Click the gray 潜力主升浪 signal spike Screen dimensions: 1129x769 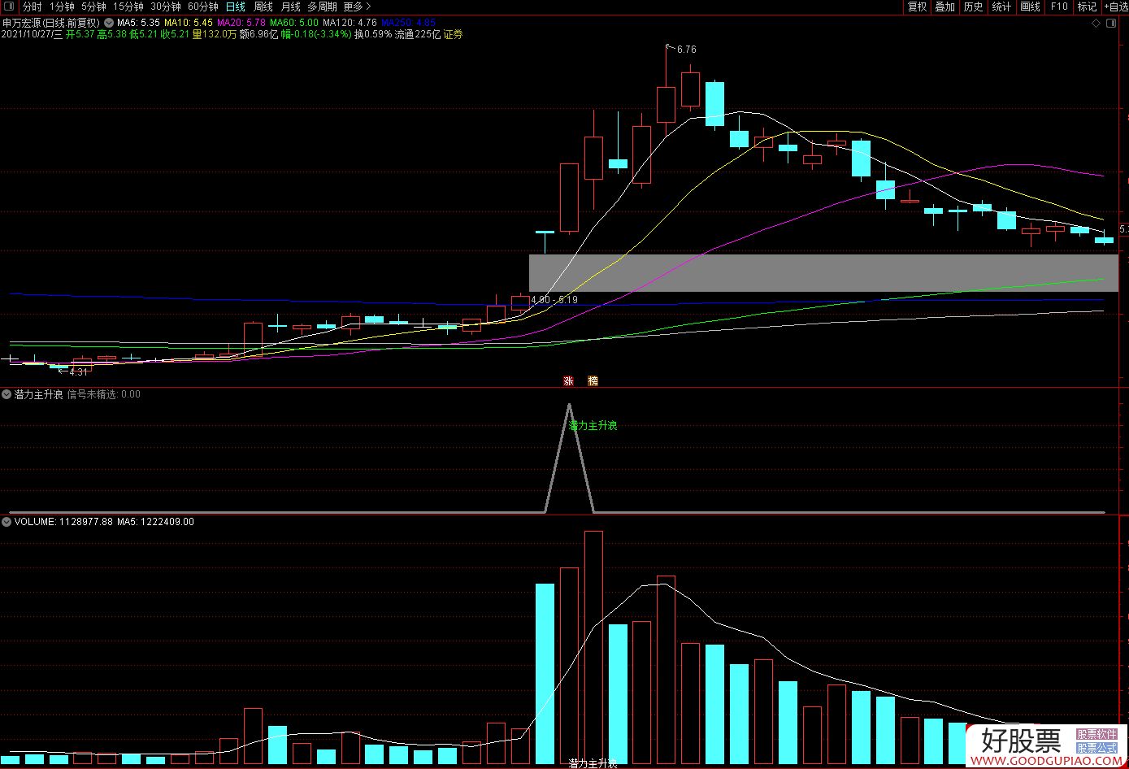569,457
